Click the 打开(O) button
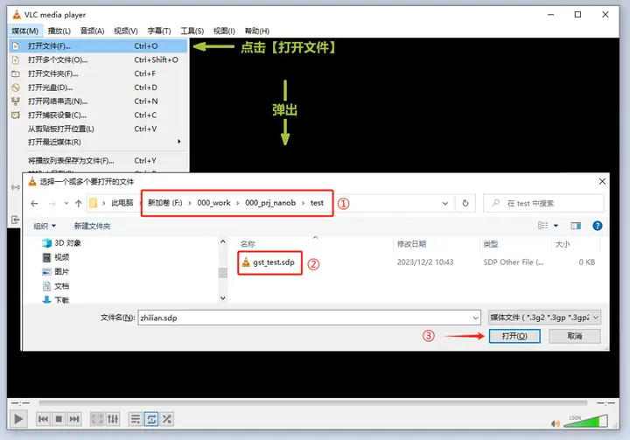The height and width of the screenshot is (440, 630). 514,336
